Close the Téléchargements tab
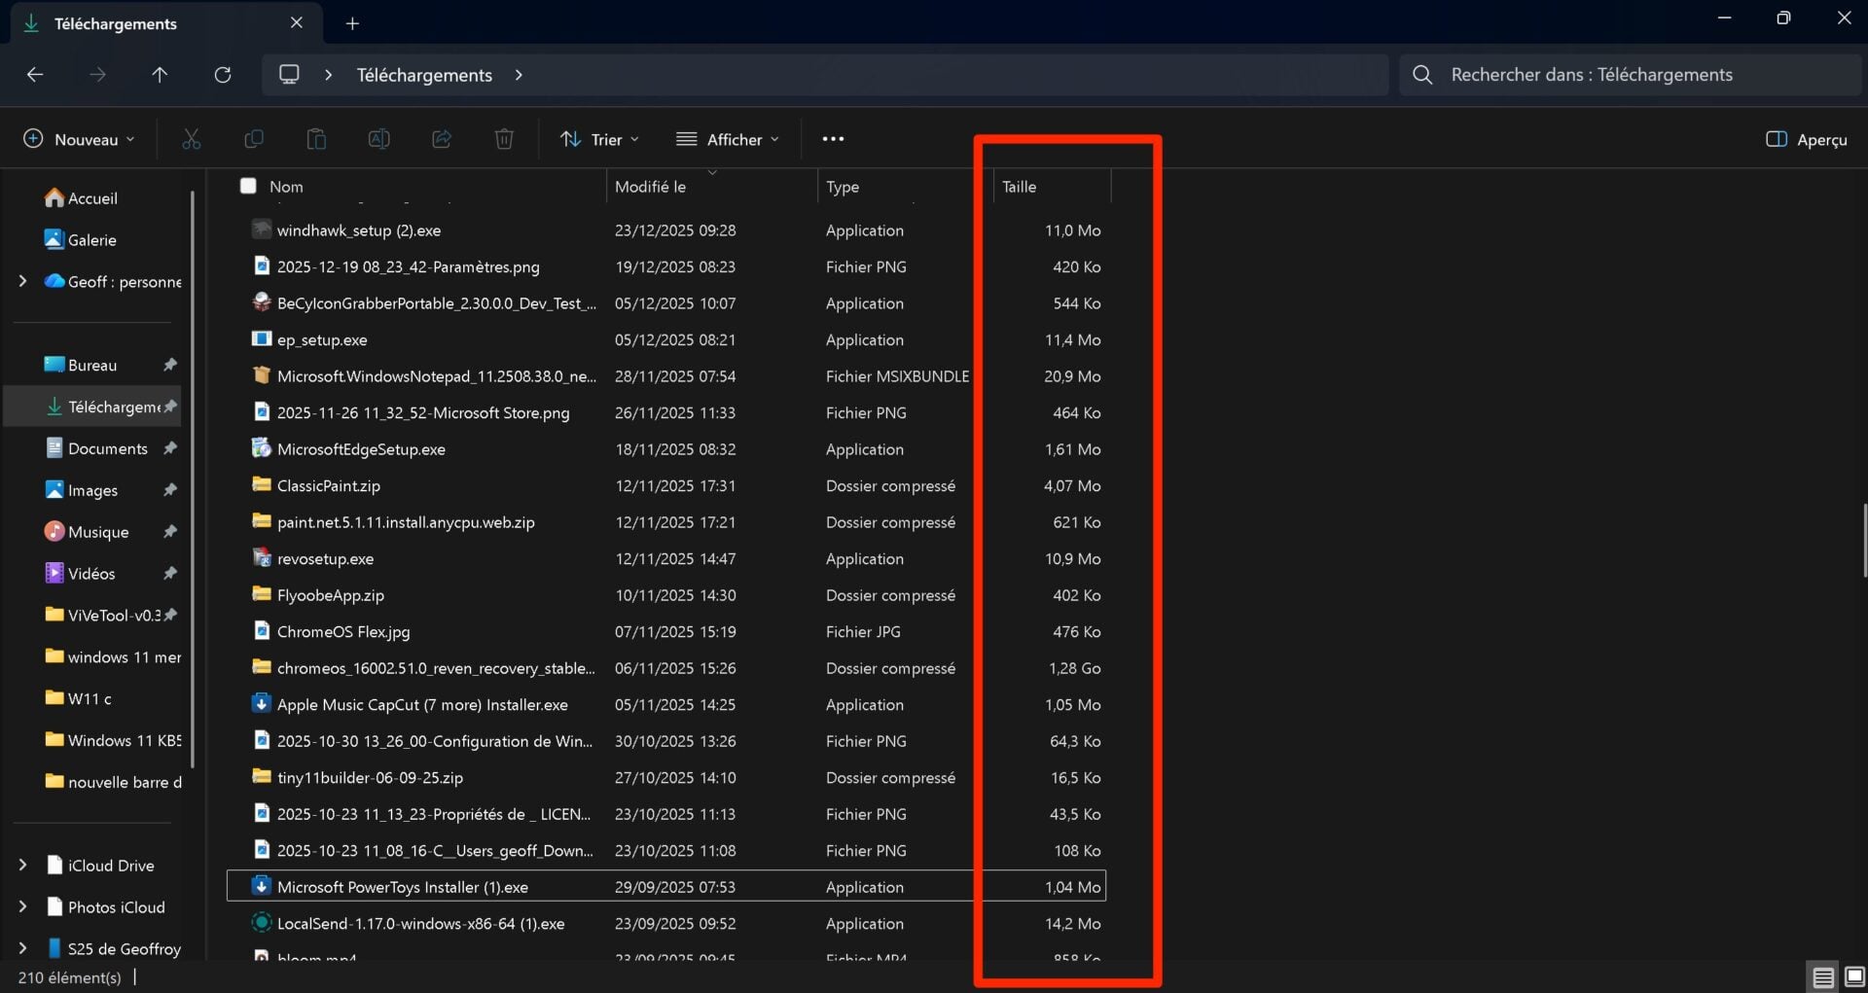This screenshot has height=993, width=1868. point(297,22)
